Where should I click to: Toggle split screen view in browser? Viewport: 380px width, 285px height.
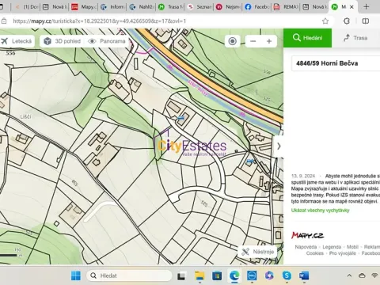[x=366, y=21]
